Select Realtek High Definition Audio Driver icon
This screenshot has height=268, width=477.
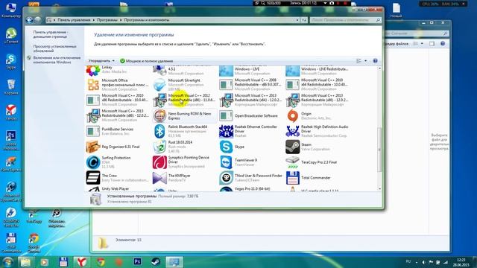pyautogui.click(x=292, y=131)
